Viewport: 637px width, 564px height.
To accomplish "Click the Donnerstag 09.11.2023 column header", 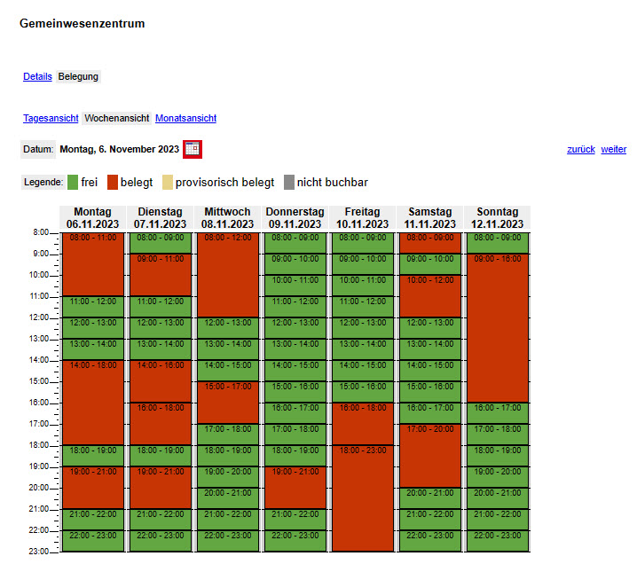I will click(x=295, y=218).
